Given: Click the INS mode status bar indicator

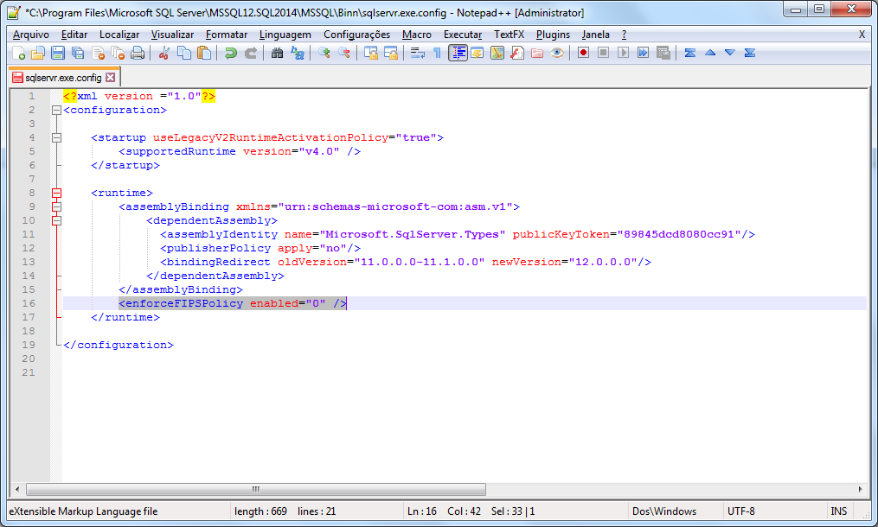Looking at the screenshot, I should [839, 511].
